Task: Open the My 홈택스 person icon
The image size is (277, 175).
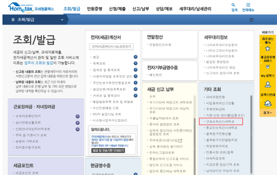Action: coord(267,84)
